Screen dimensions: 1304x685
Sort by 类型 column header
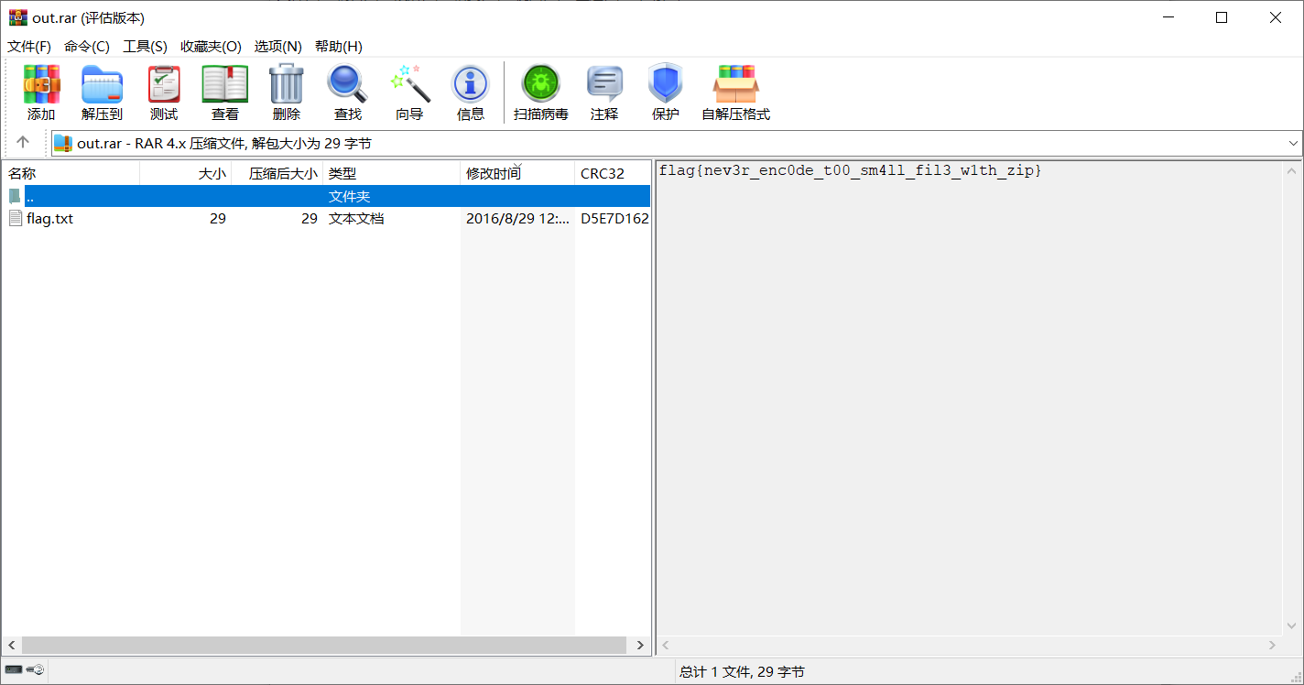(391, 173)
